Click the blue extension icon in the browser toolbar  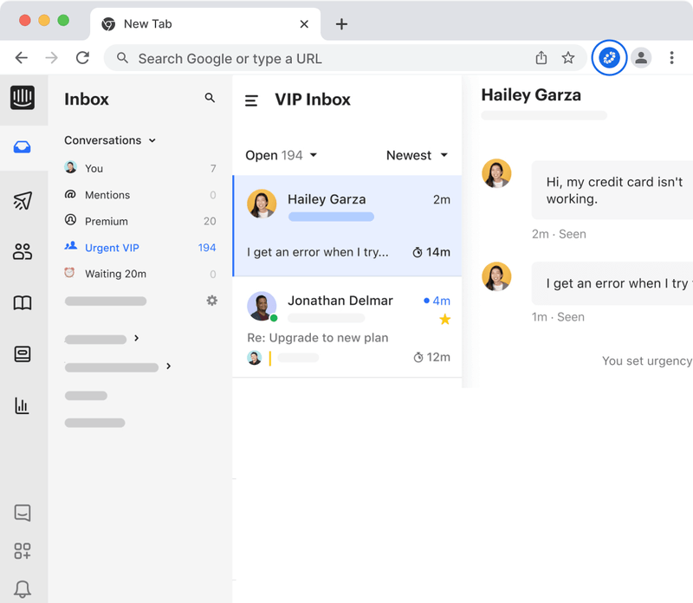(609, 57)
